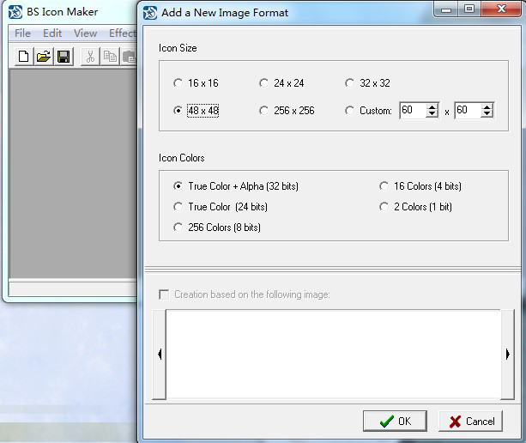Maximize the Add a New Image Format dialog
The height and width of the screenshot is (443, 526).
[469, 9]
